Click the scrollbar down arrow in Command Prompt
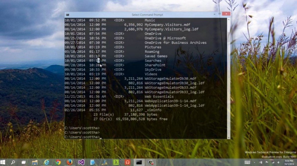 click(229, 137)
